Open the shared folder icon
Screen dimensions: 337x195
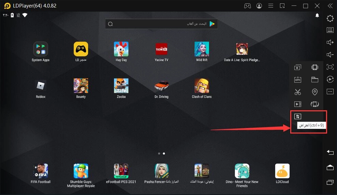click(315, 80)
